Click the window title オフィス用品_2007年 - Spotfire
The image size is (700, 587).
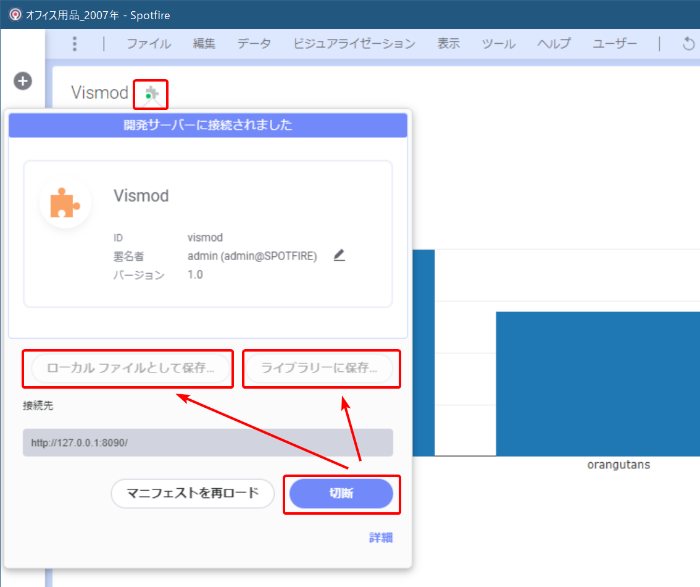point(98,15)
